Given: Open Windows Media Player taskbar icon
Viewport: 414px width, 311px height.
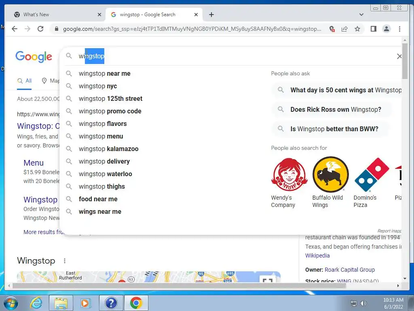Looking at the screenshot, I should pos(86,303).
